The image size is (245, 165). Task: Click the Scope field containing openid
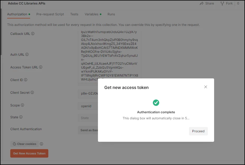(88, 106)
